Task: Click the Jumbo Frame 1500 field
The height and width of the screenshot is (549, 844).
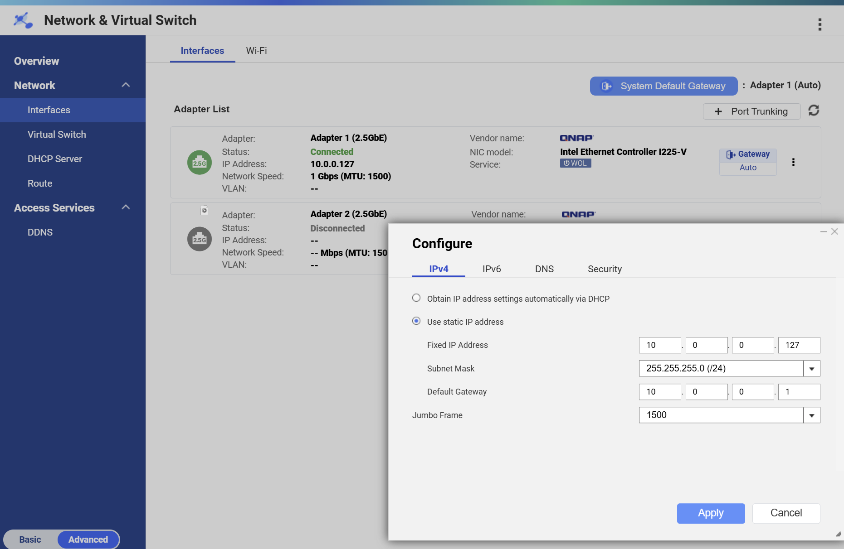Action: (x=721, y=415)
